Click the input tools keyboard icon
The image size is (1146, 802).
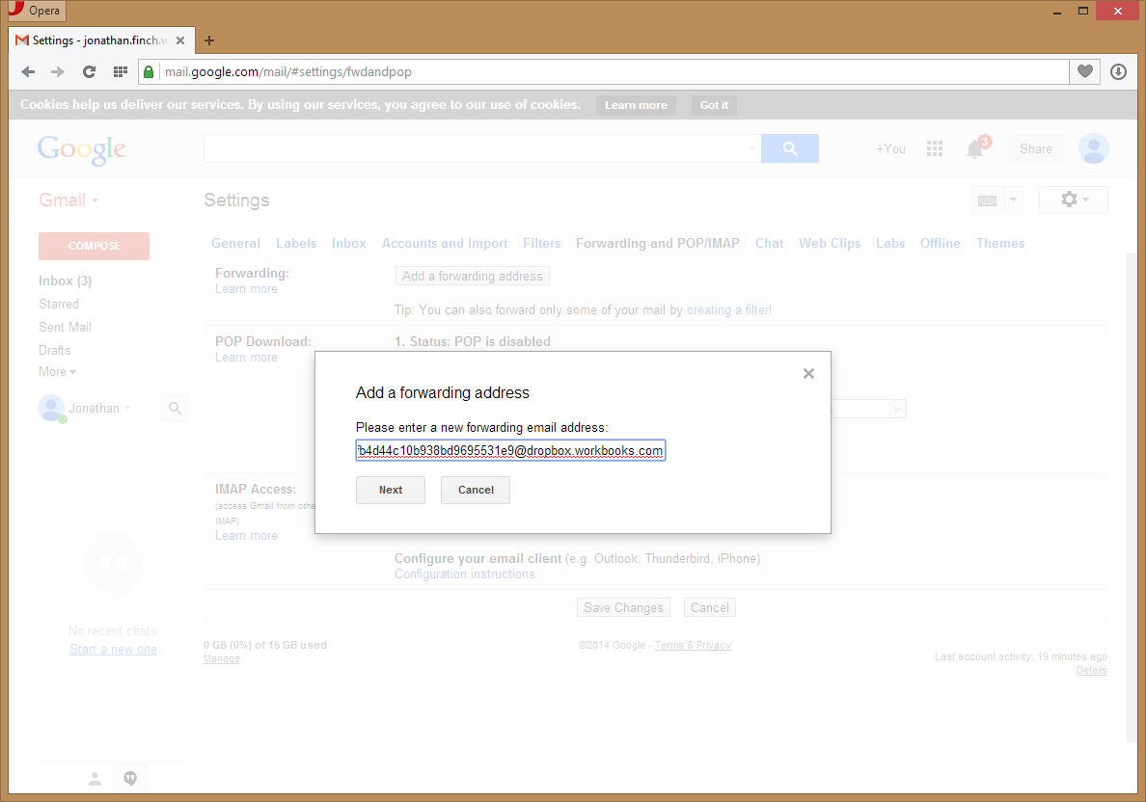pyautogui.click(x=988, y=200)
